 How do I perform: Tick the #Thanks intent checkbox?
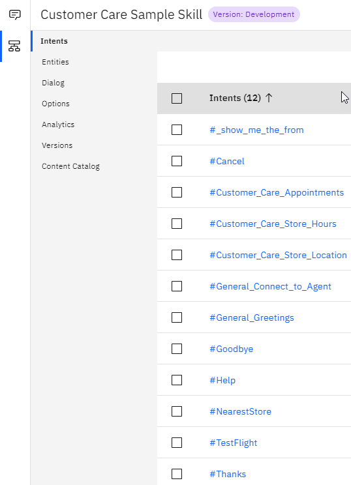(177, 474)
